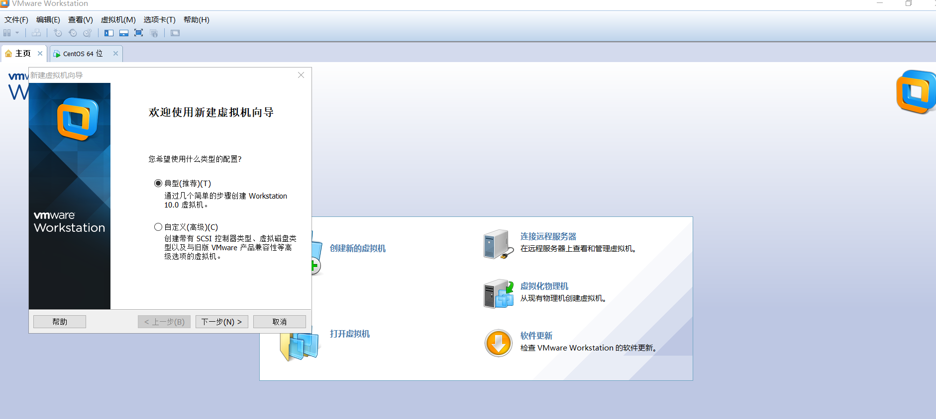Click the console view toolbar icon
The image size is (936, 419).
click(175, 33)
